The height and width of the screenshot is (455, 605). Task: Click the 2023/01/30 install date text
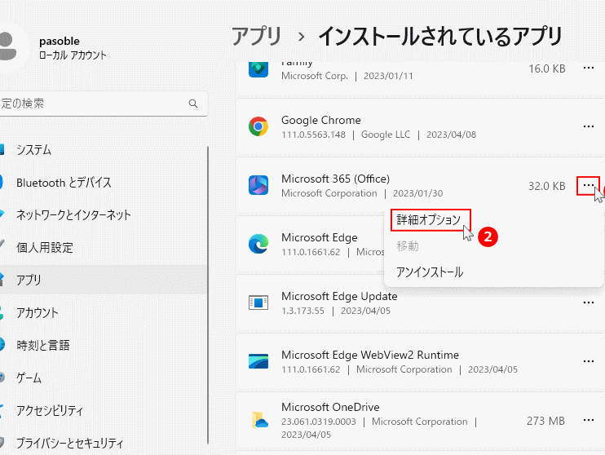(417, 193)
